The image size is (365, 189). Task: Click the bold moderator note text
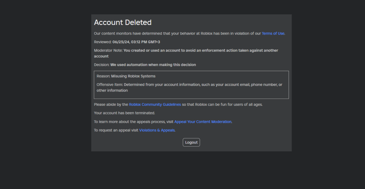click(200, 51)
